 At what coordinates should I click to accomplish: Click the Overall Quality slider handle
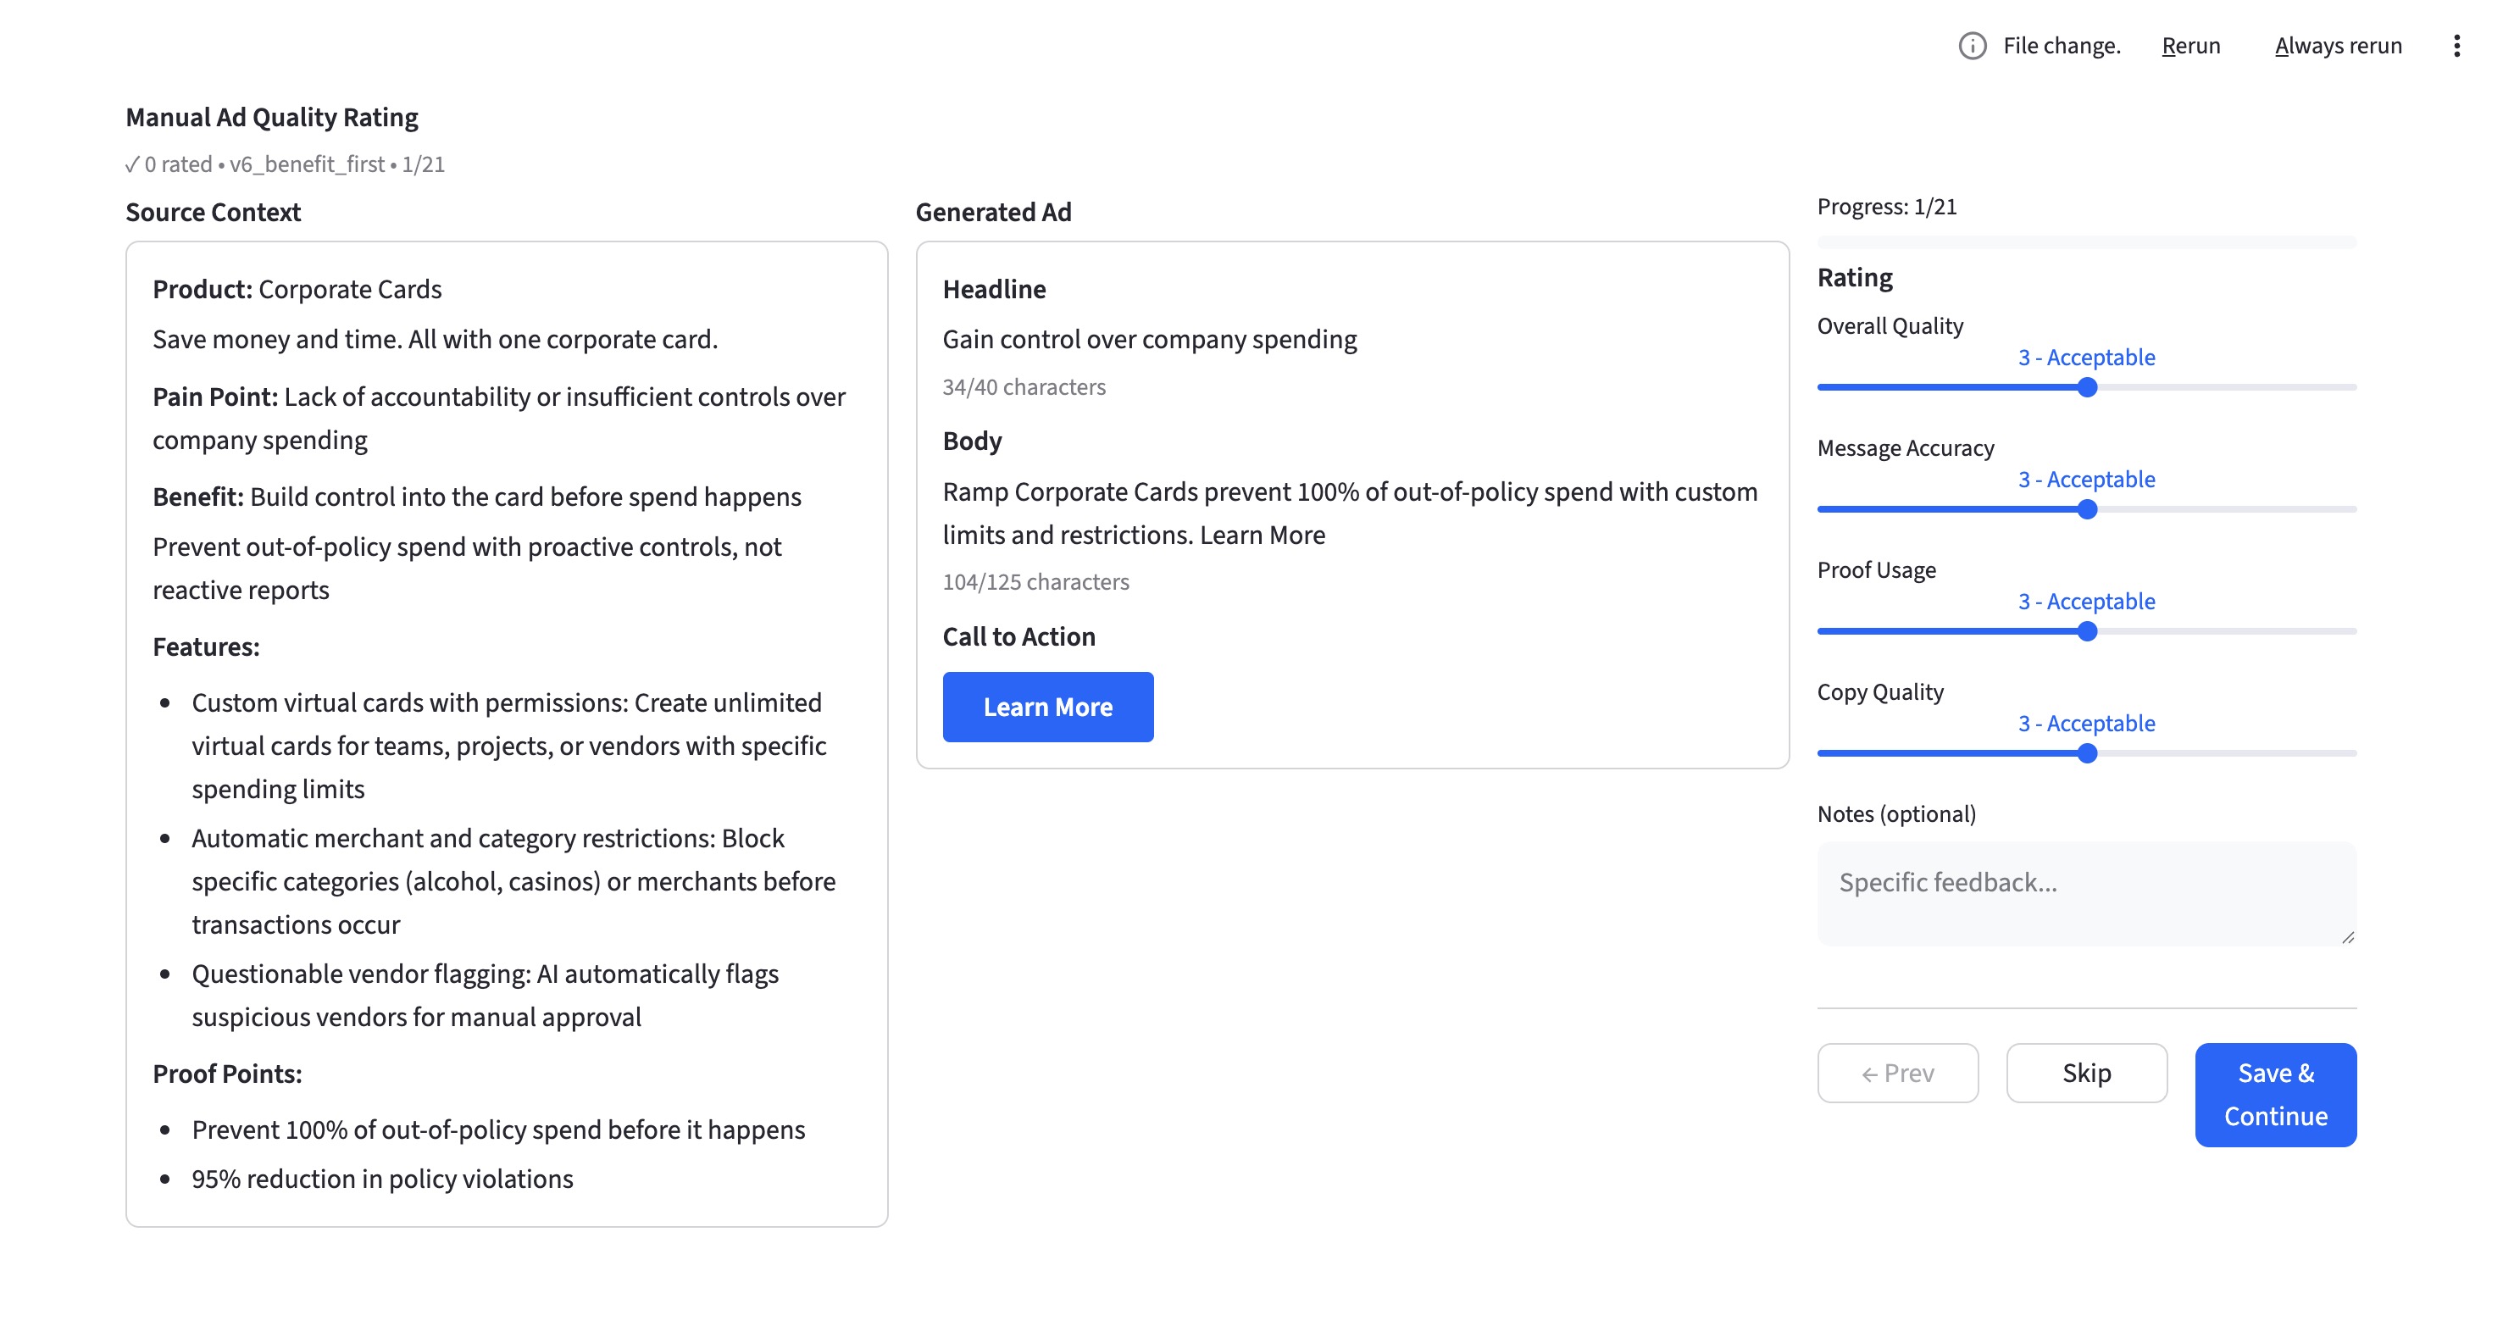point(2086,387)
